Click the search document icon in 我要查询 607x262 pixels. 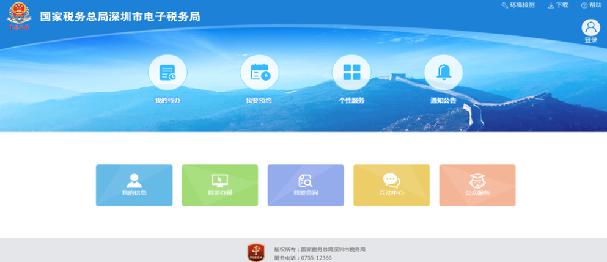306,181
